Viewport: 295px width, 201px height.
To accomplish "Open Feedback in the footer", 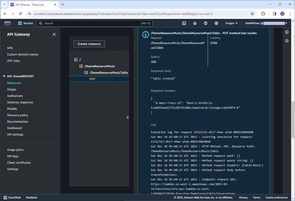I will [x=32, y=198].
